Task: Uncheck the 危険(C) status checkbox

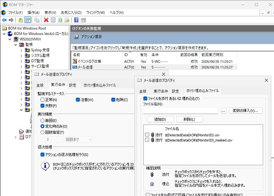Action: tap(113, 100)
